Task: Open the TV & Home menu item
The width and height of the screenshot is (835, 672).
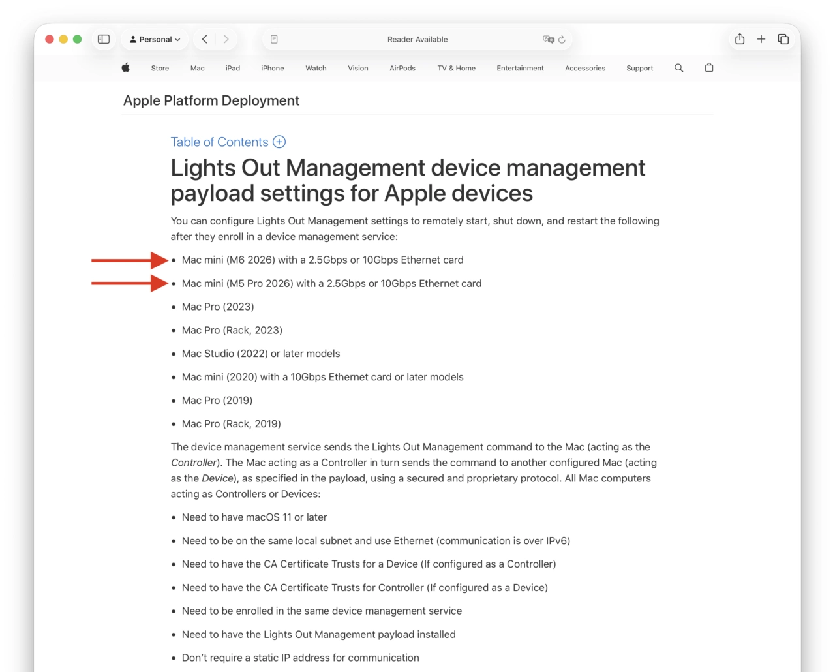Action: [x=456, y=68]
